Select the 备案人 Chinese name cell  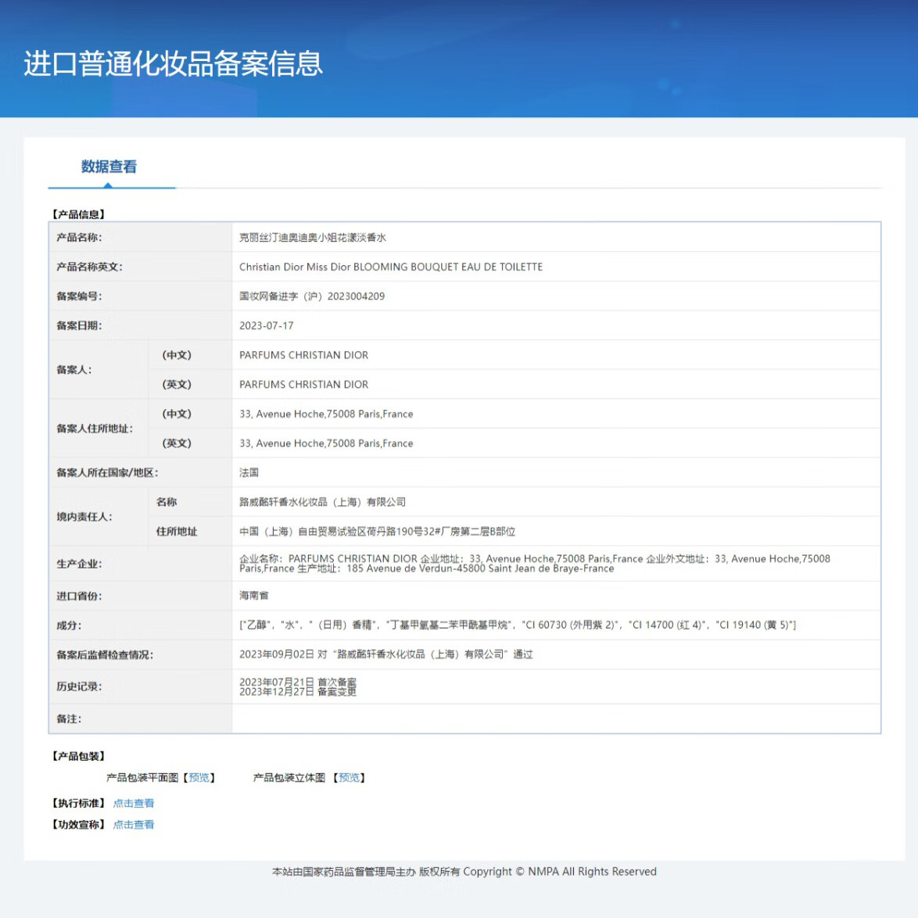304,354
